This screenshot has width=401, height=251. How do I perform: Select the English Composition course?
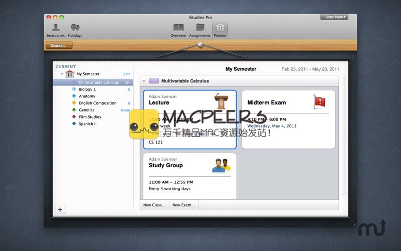click(x=97, y=103)
